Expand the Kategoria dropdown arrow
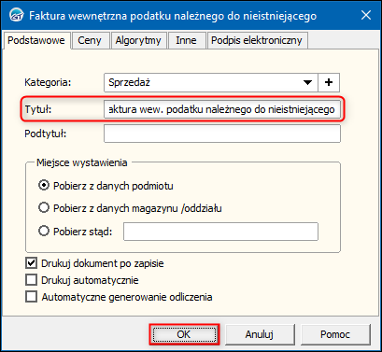 (307, 82)
